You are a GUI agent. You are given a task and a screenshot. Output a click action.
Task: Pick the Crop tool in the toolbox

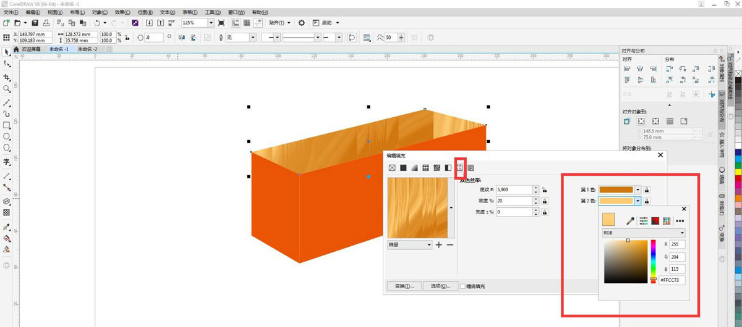tap(7, 78)
